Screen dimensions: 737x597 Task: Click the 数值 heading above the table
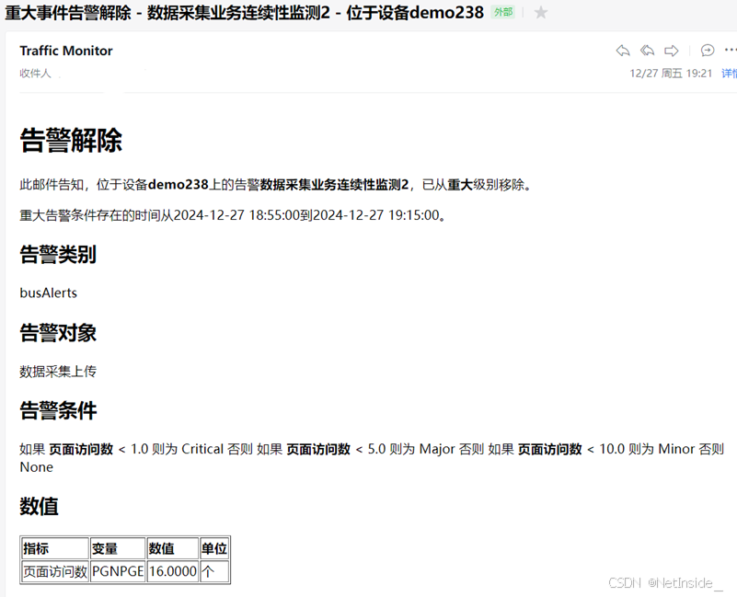39,506
